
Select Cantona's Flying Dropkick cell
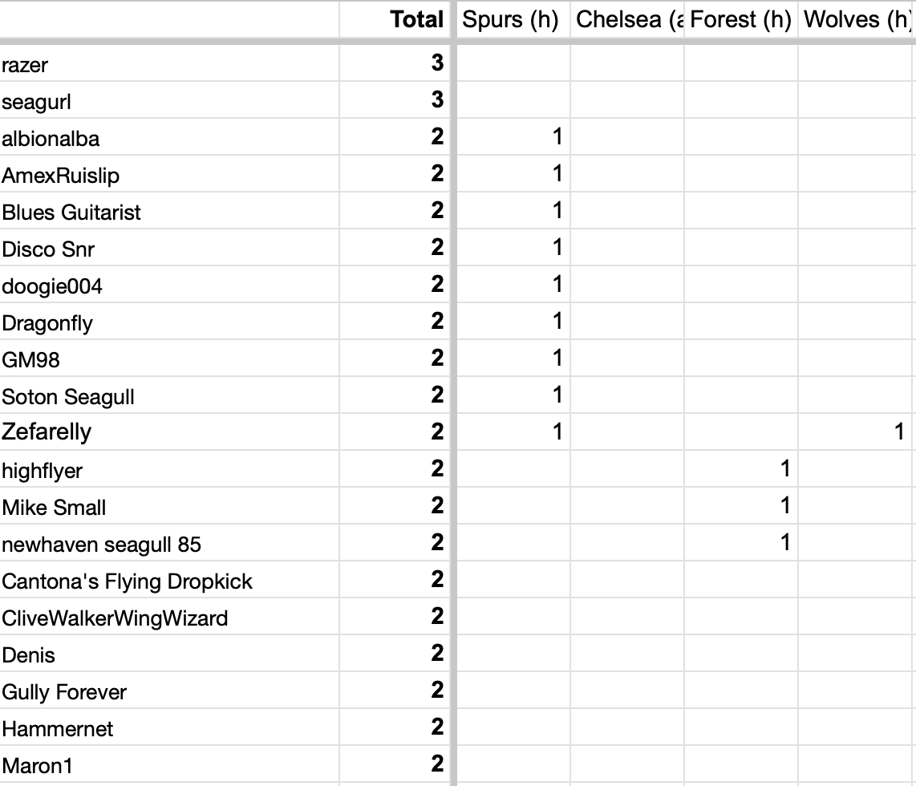tap(169, 580)
